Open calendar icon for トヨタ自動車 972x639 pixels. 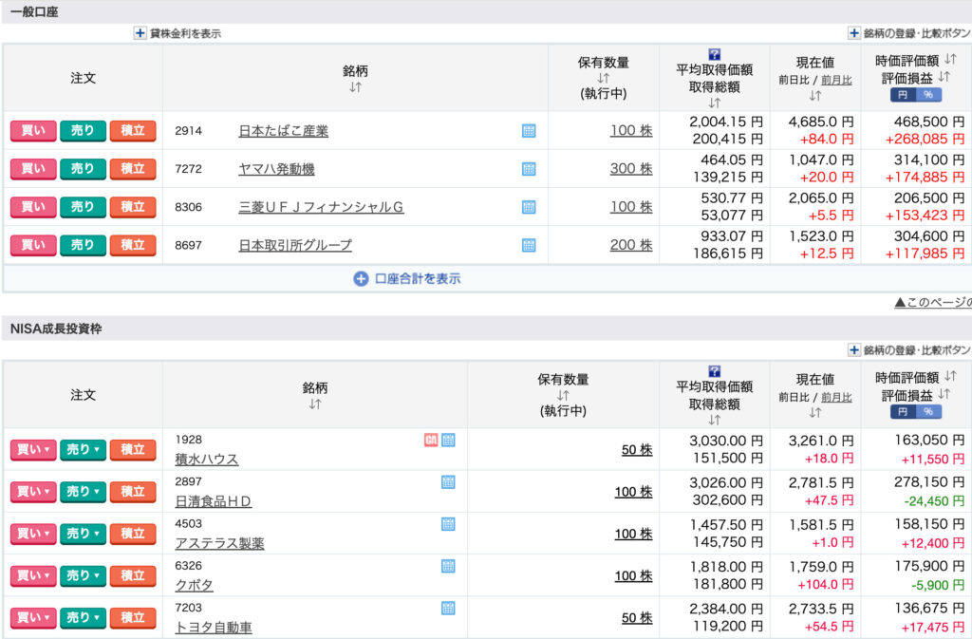click(448, 608)
